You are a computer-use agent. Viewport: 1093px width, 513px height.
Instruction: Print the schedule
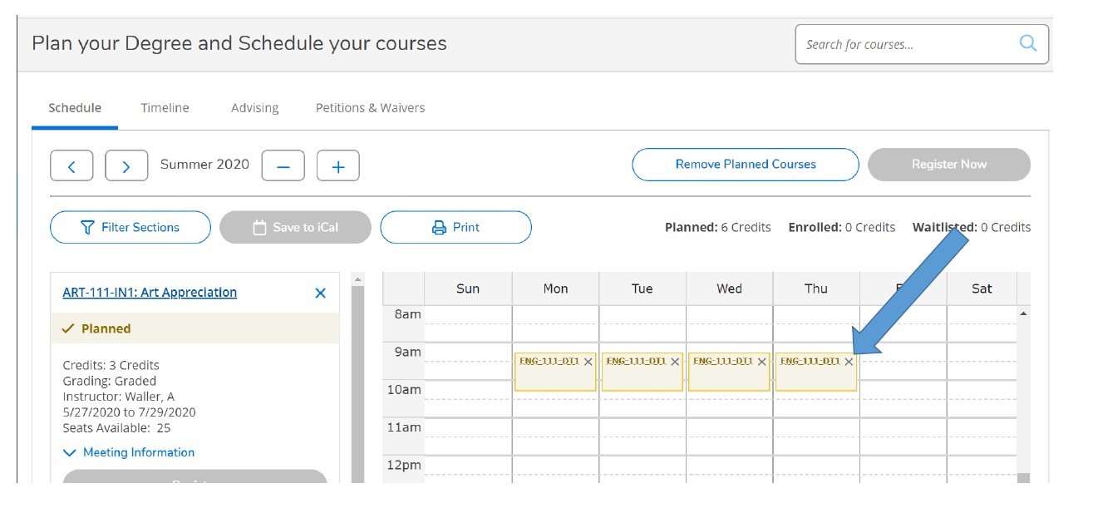455,227
